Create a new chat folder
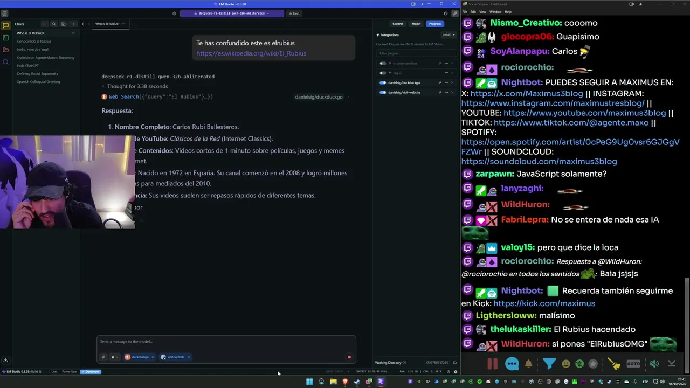The height and width of the screenshot is (388, 690). [x=63, y=24]
